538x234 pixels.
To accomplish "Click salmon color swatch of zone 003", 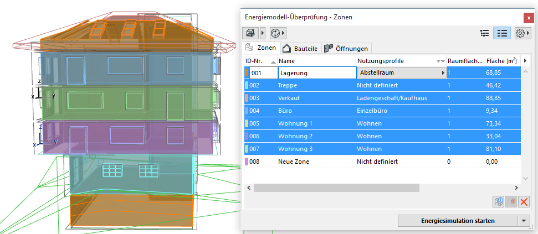I will [247, 98].
